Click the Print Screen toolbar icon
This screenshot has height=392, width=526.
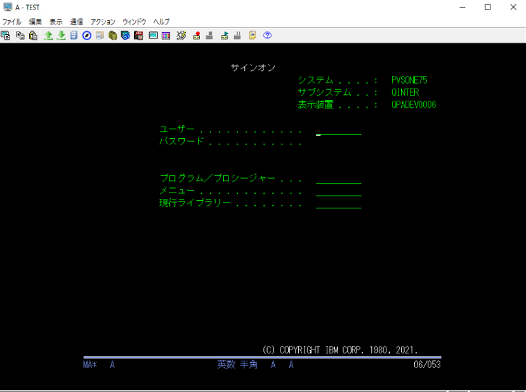pos(6,35)
